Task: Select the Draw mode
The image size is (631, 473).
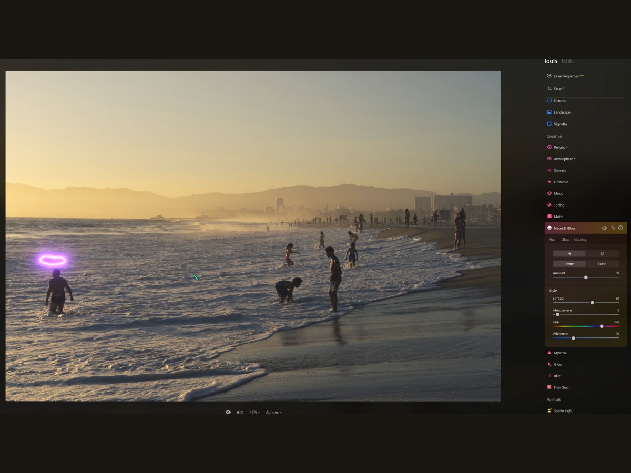Action: click(569, 264)
